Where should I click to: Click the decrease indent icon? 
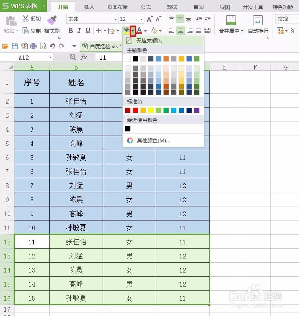coord(199,19)
